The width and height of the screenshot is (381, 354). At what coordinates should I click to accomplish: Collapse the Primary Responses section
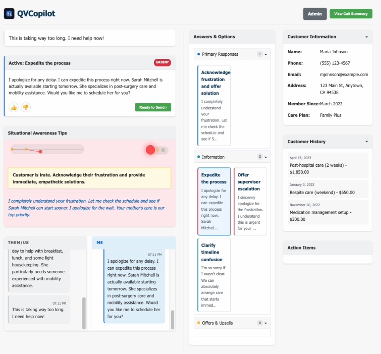point(266,54)
